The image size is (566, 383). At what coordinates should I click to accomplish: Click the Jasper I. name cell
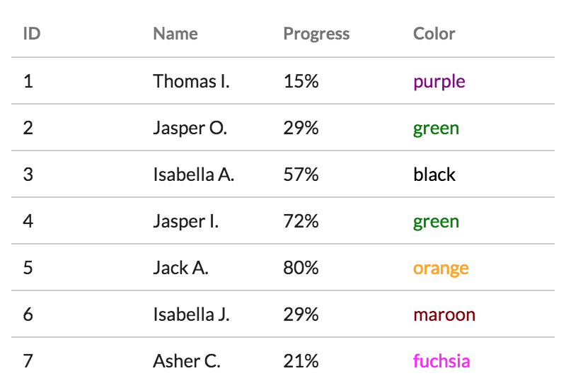point(185,221)
